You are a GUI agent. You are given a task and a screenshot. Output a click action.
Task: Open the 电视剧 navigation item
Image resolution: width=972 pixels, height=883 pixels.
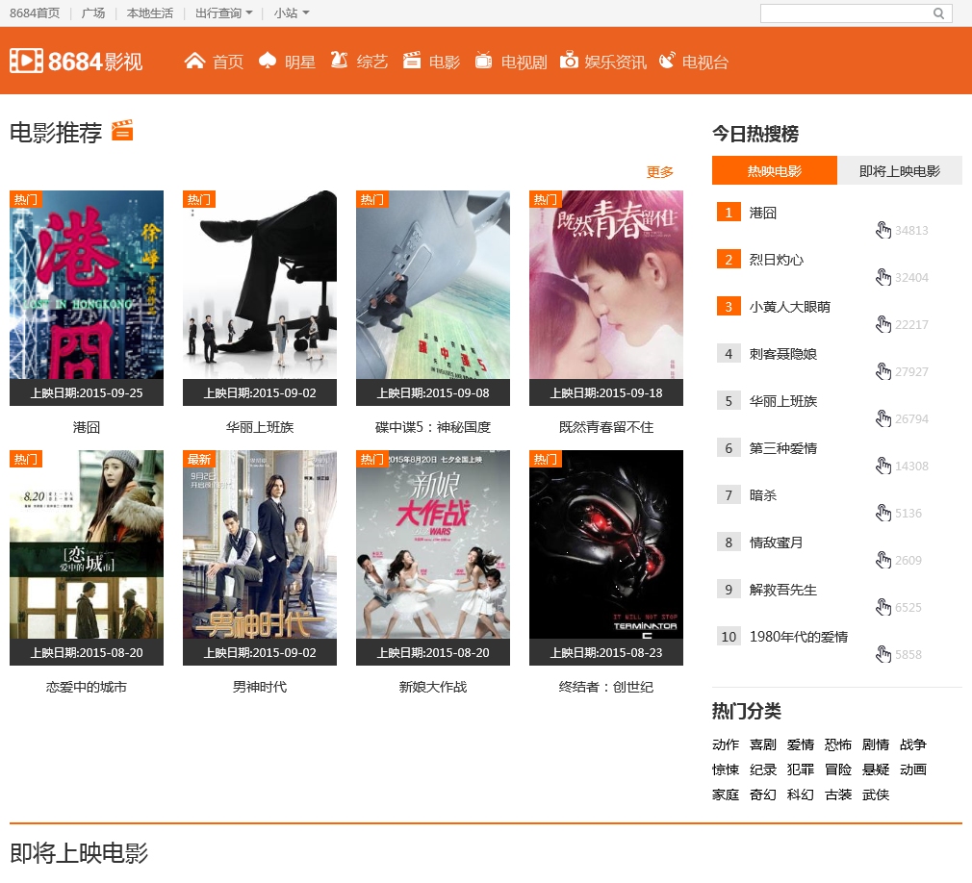coord(524,62)
